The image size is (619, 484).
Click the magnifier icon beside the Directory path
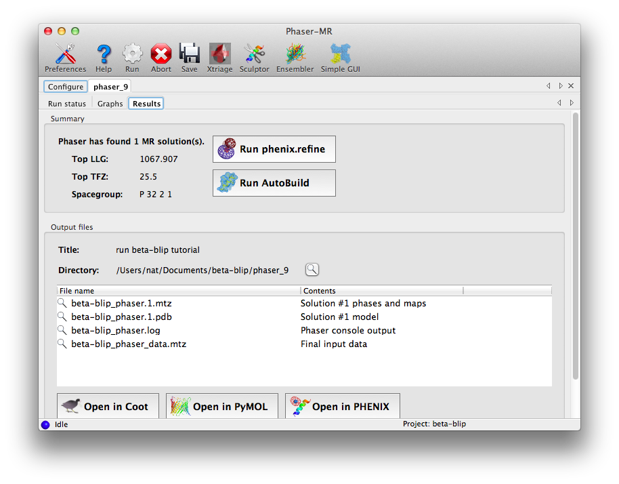[x=312, y=268]
